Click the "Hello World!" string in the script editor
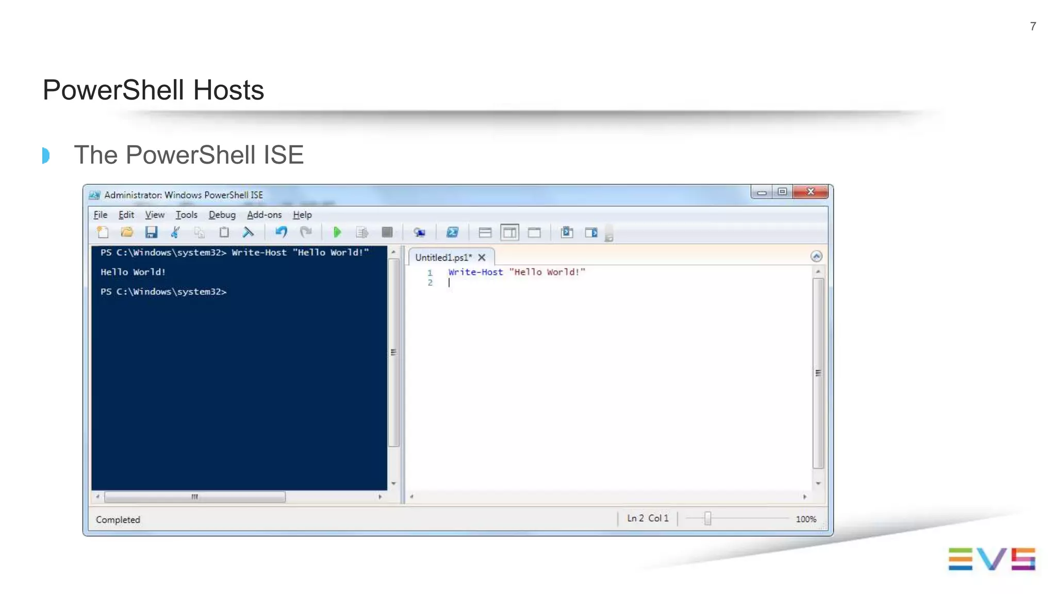This screenshot has width=1056, height=594. [547, 272]
